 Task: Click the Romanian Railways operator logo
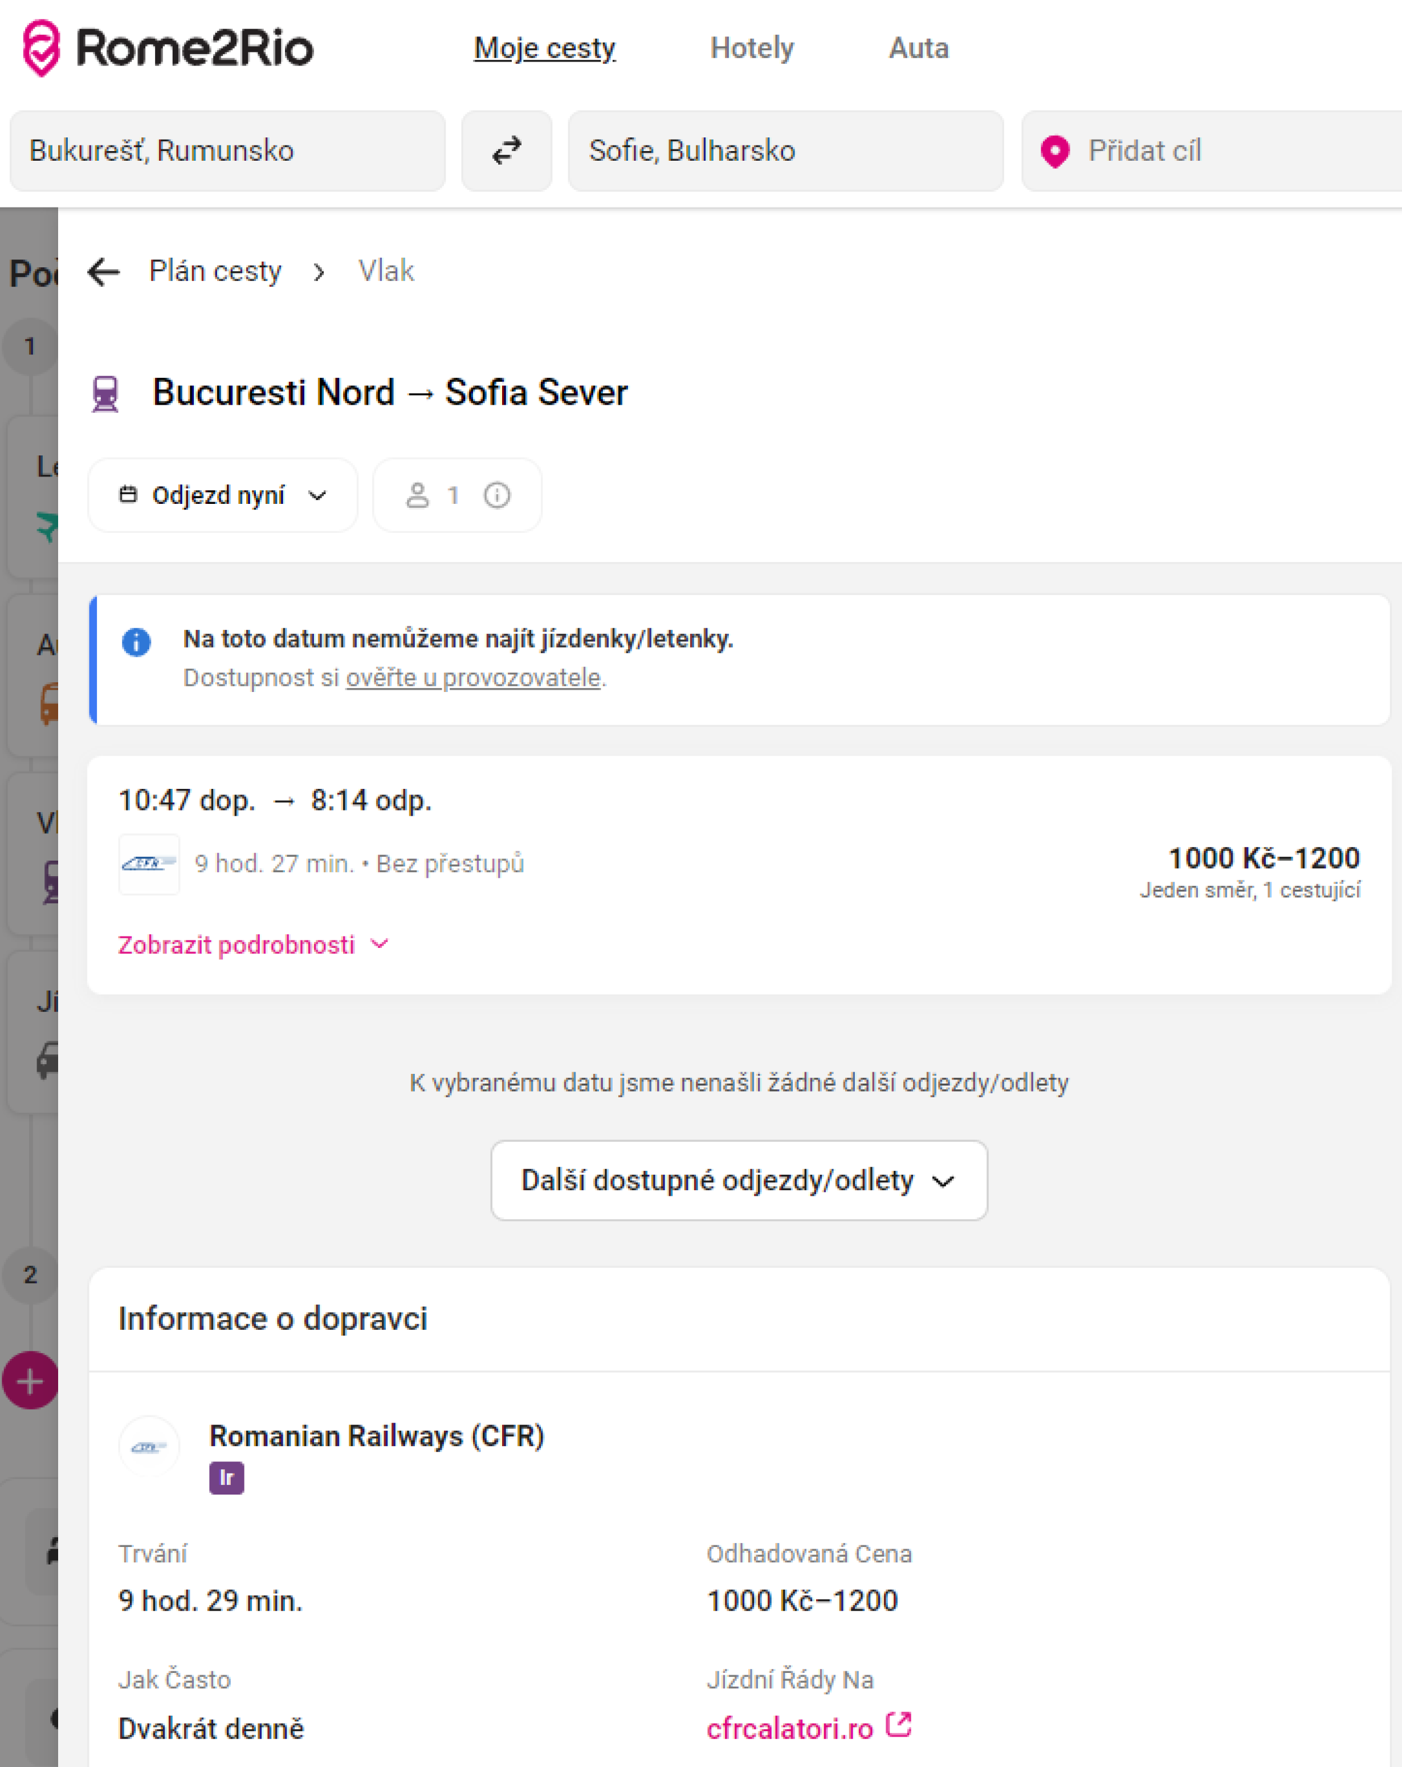[x=149, y=1447]
